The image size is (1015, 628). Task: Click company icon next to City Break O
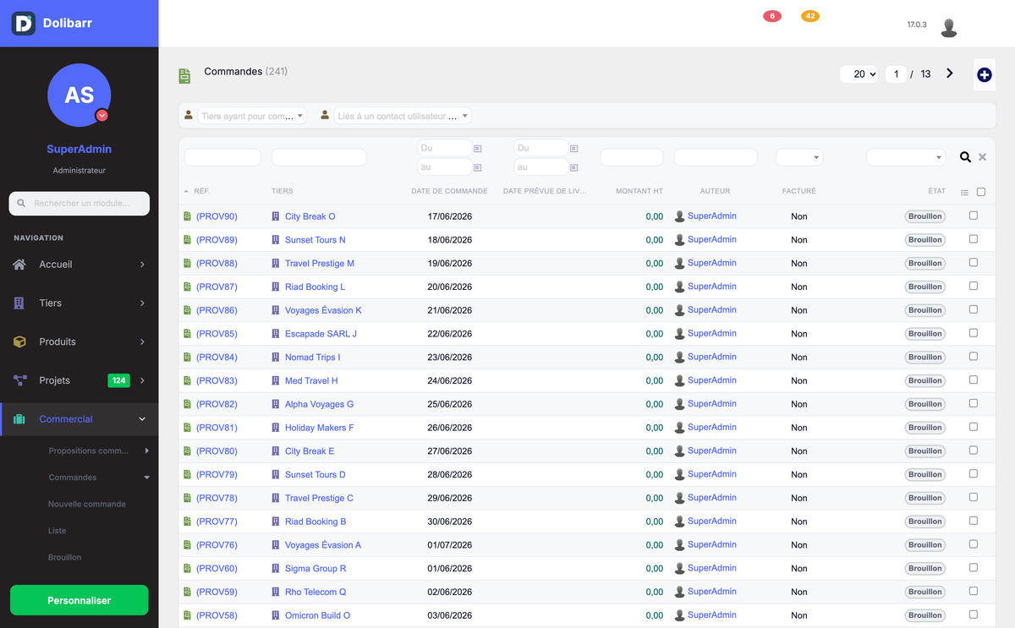[276, 216]
